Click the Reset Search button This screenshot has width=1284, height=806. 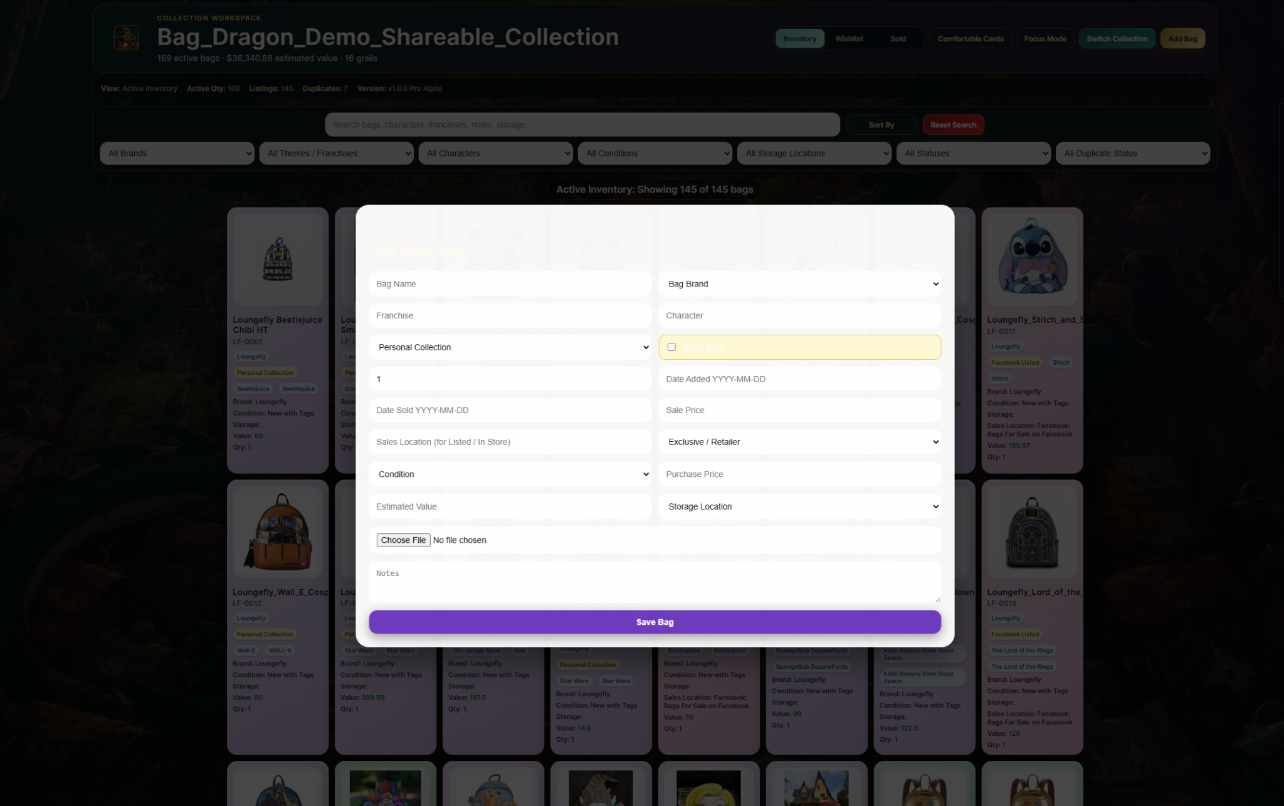click(x=953, y=125)
